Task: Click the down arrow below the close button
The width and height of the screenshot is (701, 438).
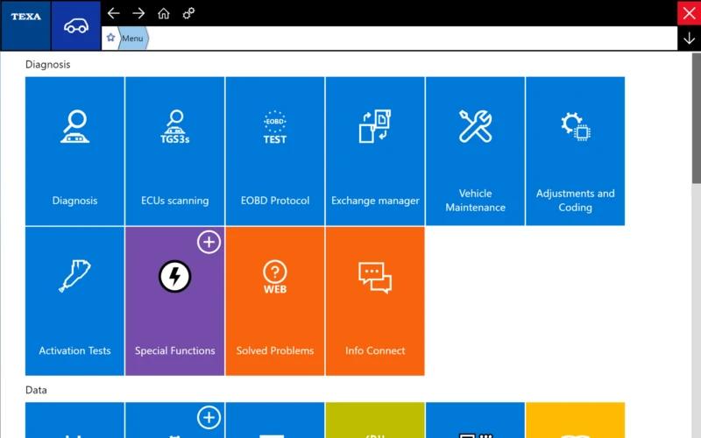Action: tap(689, 39)
